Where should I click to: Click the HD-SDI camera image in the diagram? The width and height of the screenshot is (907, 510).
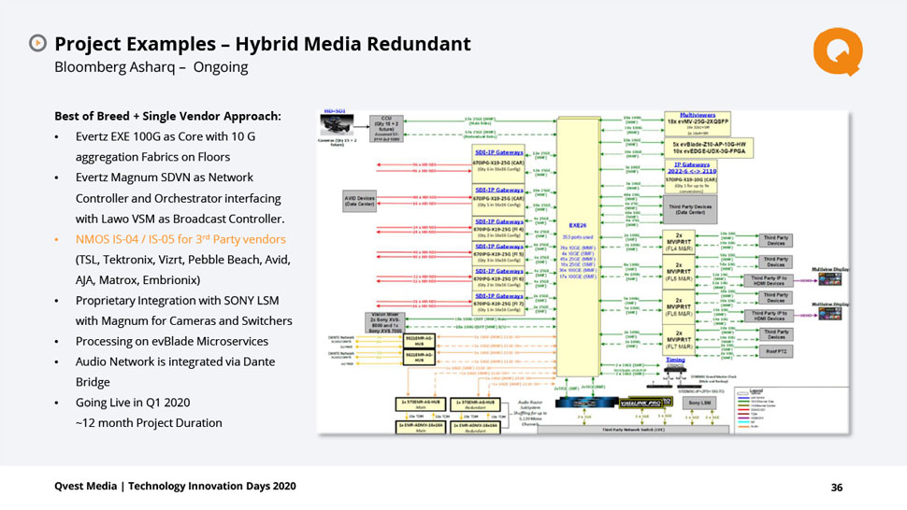pos(337,125)
